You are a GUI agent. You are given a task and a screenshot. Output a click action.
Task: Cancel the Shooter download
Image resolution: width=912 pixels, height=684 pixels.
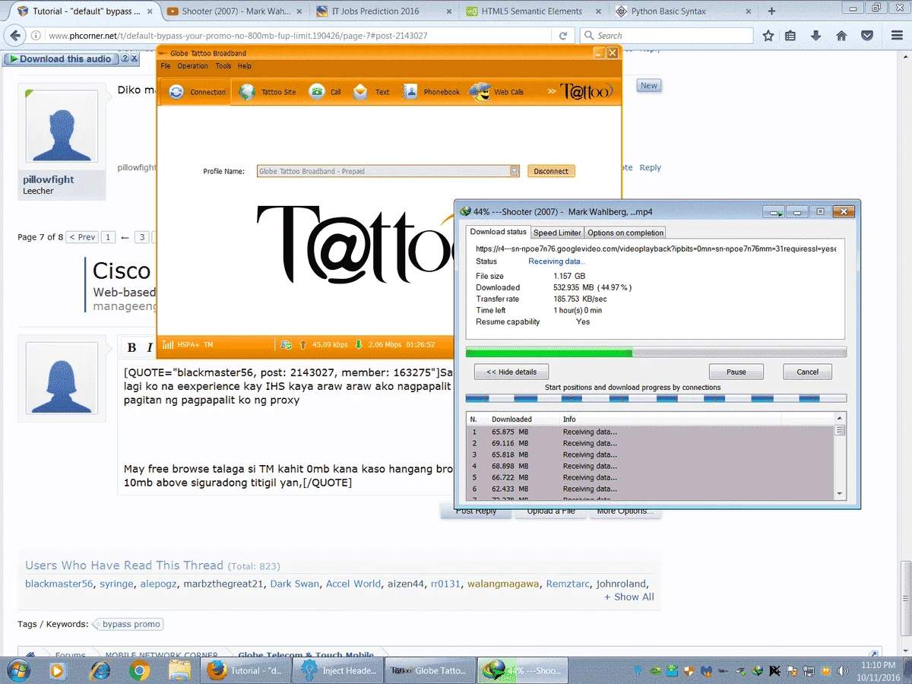(x=807, y=372)
